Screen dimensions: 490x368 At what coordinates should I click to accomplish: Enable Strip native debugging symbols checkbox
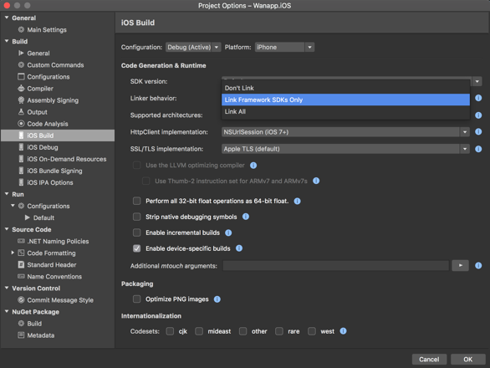coord(137,217)
